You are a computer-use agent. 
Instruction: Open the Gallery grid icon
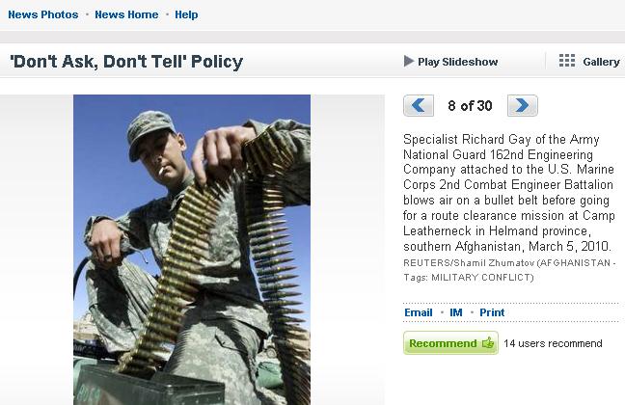click(567, 61)
